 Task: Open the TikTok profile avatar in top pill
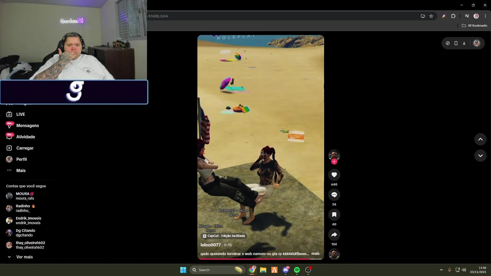click(x=476, y=43)
